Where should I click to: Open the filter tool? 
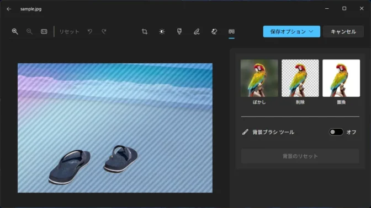click(x=179, y=31)
